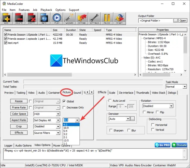Open the File menu
This screenshot has width=190, height=168.
[x=4, y=10]
